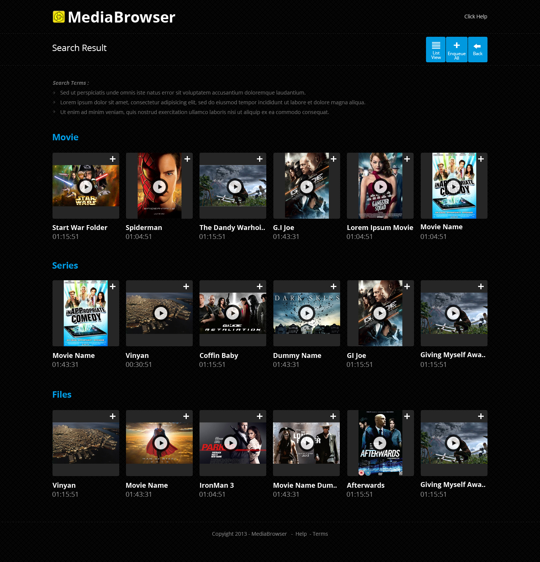The image size is (540, 562).
Task: Click plus on Files Movie Name card
Action: point(186,416)
